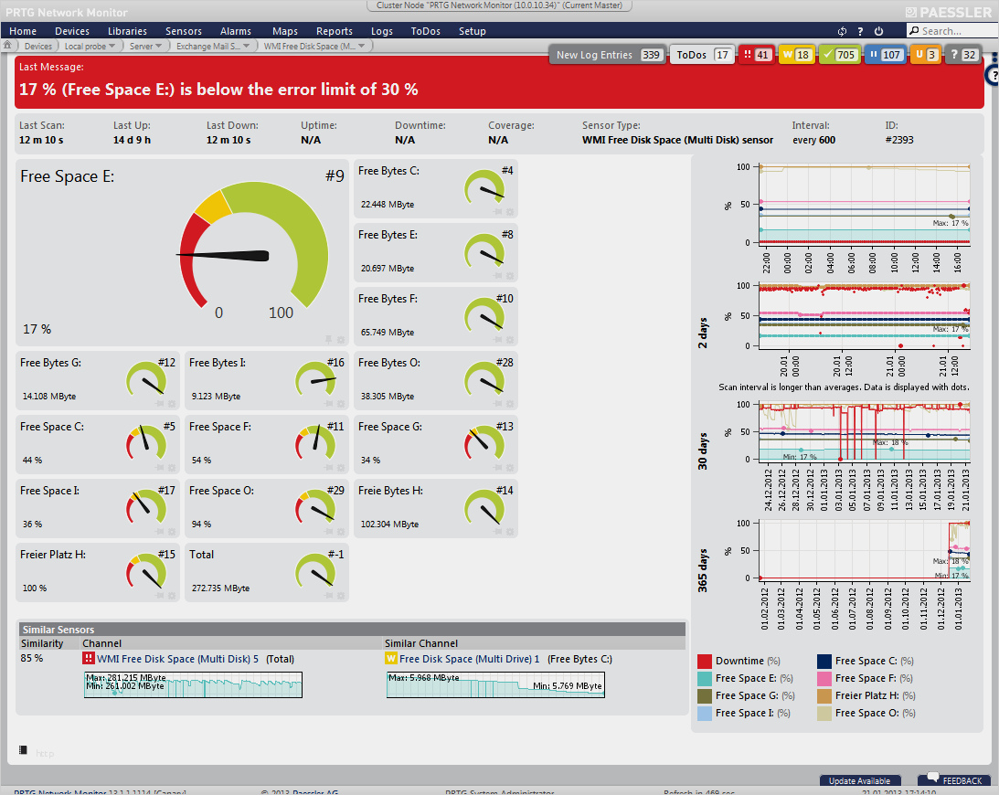Viewport: 999px width, 795px height.
Task: Open the Home menu
Action: pyautogui.click(x=23, y=31)
